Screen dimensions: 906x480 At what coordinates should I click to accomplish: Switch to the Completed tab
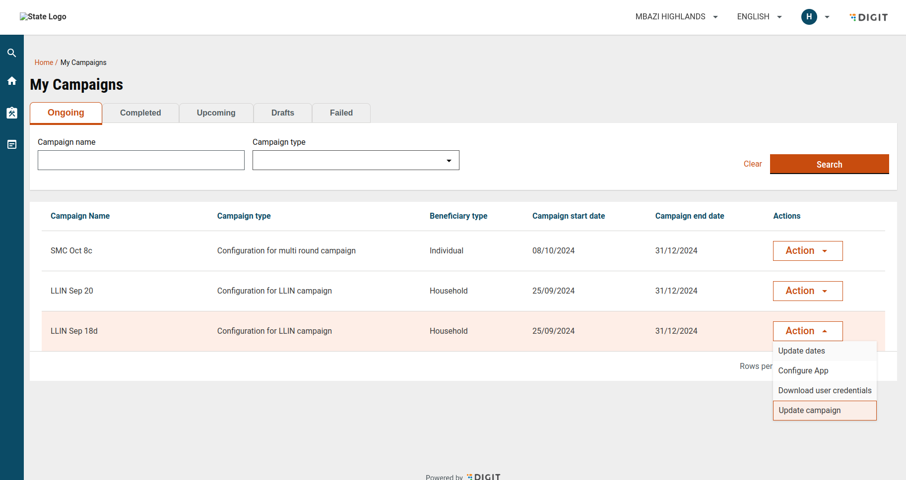[140, 113]
